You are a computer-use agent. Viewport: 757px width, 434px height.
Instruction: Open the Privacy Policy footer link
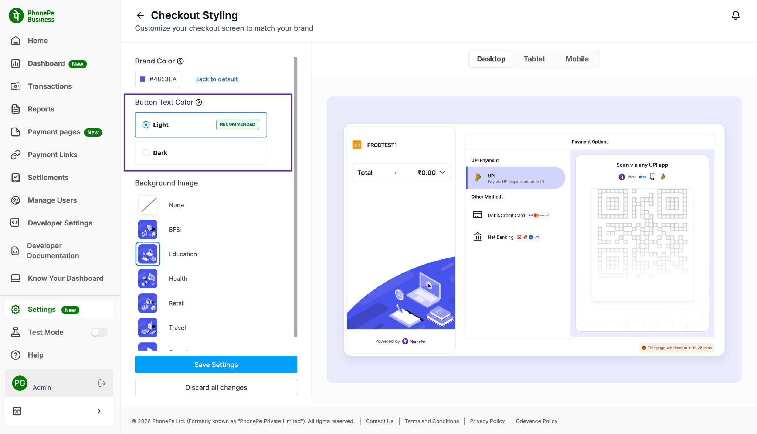coord(487,421)
